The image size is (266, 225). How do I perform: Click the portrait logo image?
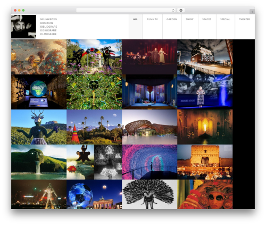tap(23, 27)
